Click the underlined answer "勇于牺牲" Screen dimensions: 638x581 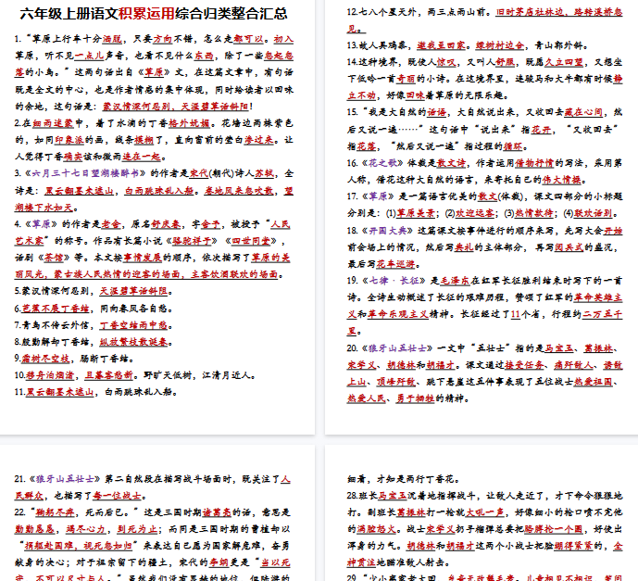416,398
